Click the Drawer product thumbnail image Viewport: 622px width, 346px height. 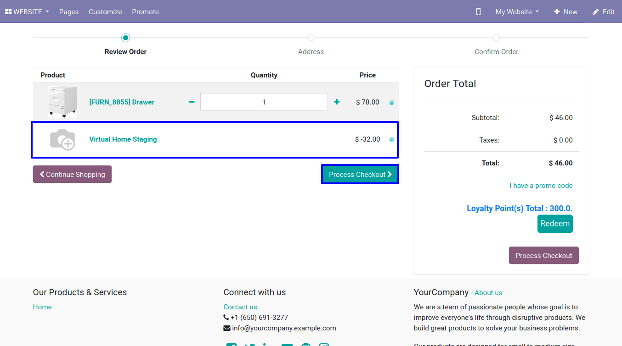point(62,102)
